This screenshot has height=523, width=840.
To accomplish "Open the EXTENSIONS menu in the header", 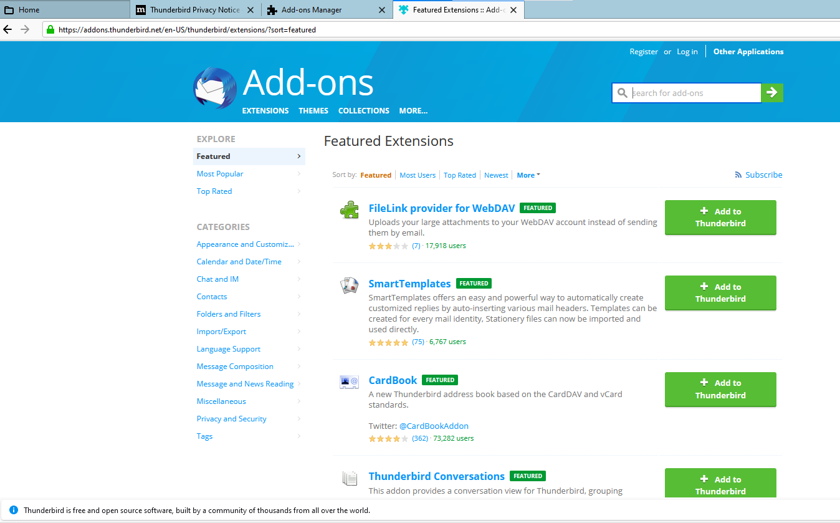I will click(265, 111).
